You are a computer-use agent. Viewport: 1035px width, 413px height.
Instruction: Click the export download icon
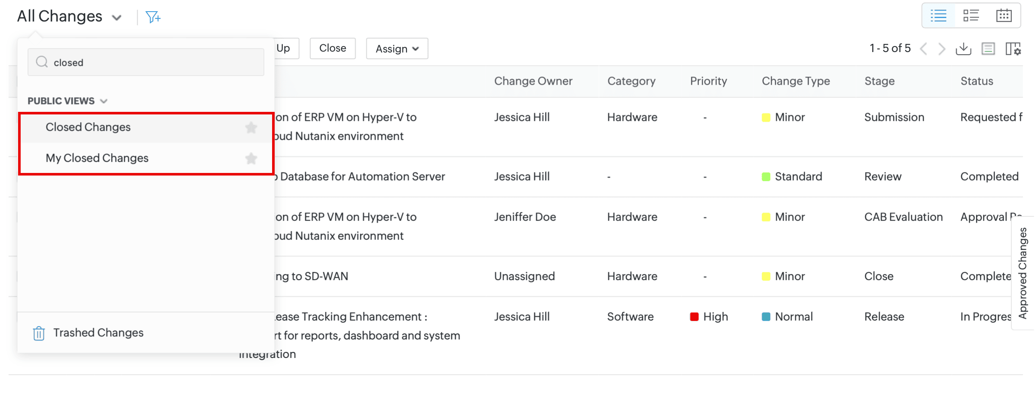(x=963, y=49)
